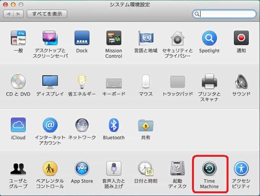Screen dimensions: 260x196
Task: Focus the search field in the toolbar
Action: tap(224, 14)
